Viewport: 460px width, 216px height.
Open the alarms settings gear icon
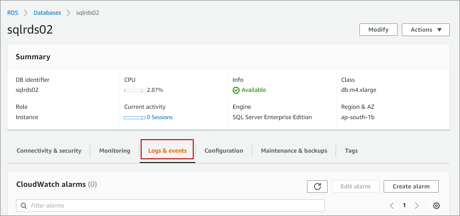pyautogui.click(x=436, y=206)
